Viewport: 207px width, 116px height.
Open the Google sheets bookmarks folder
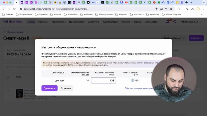pos(24,15)
